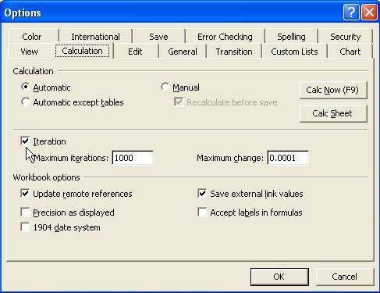Click the Calc Sheet button

coord(333,113)
